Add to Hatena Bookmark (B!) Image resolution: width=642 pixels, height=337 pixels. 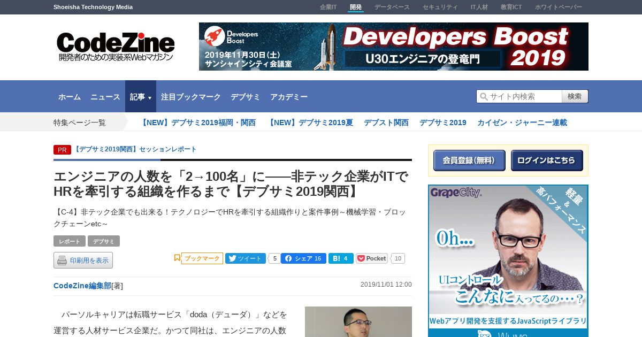(x=341, y=258)
